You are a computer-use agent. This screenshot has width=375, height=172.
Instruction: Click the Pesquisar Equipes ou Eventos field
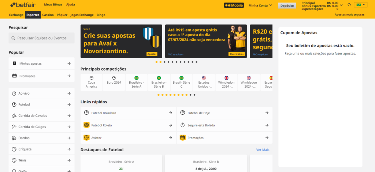(42, 38)
